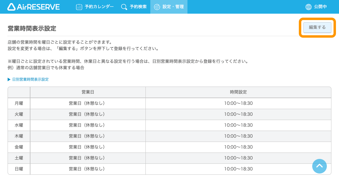Image resolution: width=339 pixels, height=189 pixels.
Task: Click the blue triangle before 日別営業時間表示設定
Action: coord(9,80)
